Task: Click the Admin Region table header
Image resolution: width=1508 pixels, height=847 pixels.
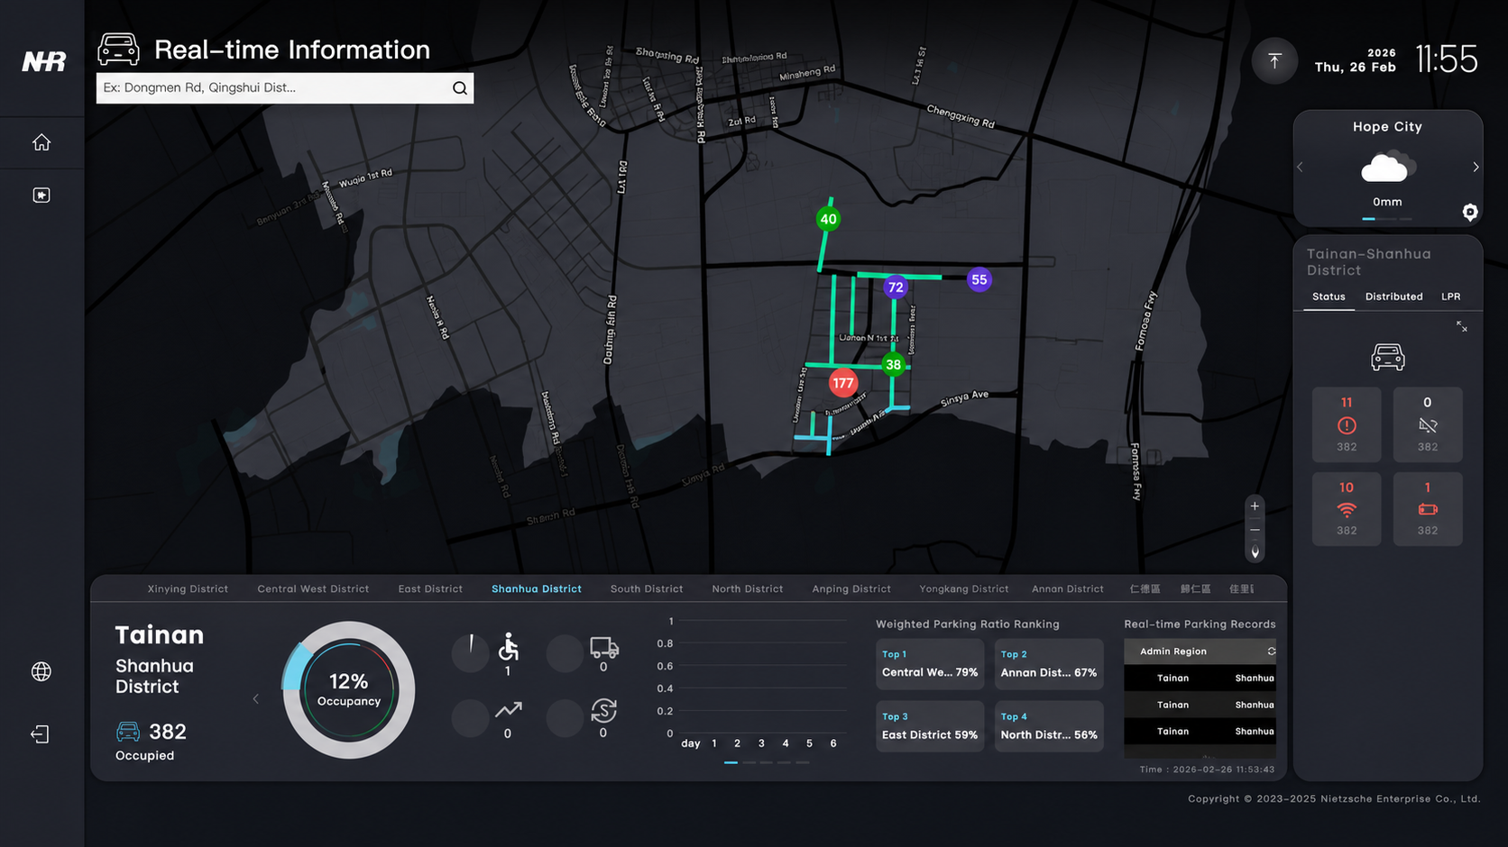Action: 1200,651
